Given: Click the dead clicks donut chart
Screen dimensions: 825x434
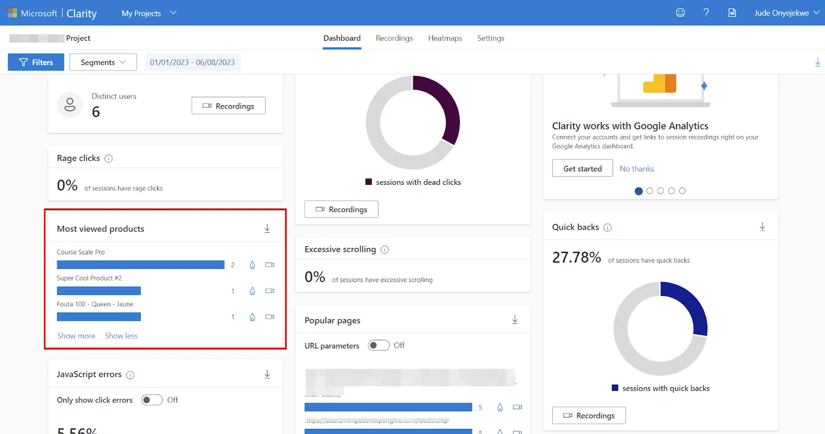Looking at the screenshot, I should (x=412, y=123).
